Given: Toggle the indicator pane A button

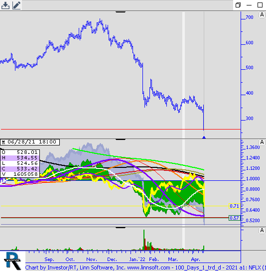Looking at the screenshot, I should click(x=262, y=142).
